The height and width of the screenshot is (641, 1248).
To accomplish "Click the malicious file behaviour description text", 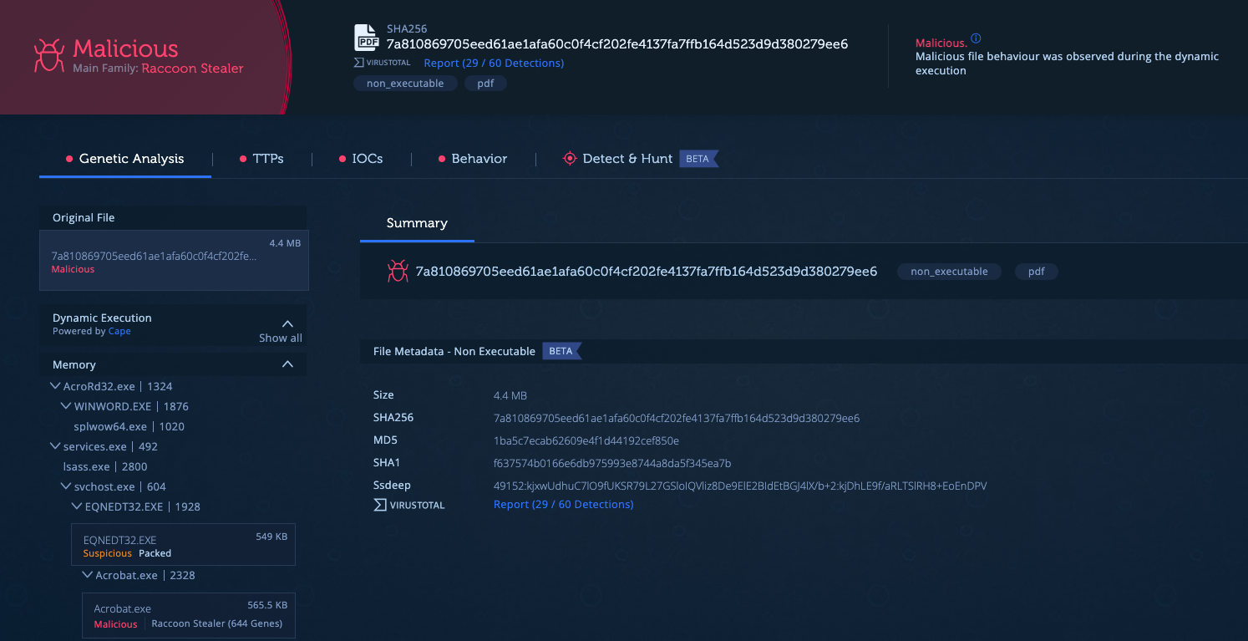I will coord(1067,64).
